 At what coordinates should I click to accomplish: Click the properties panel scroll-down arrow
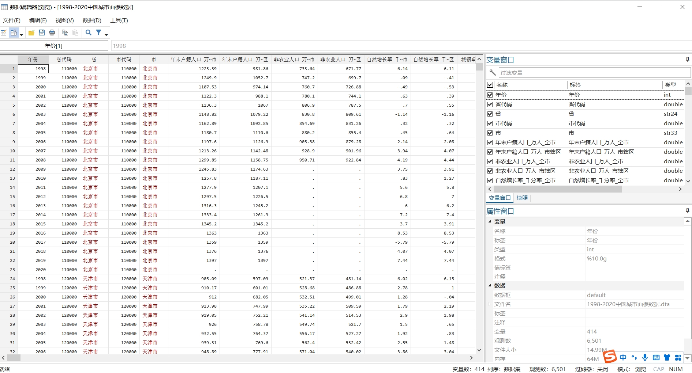(x=688, y=358)
